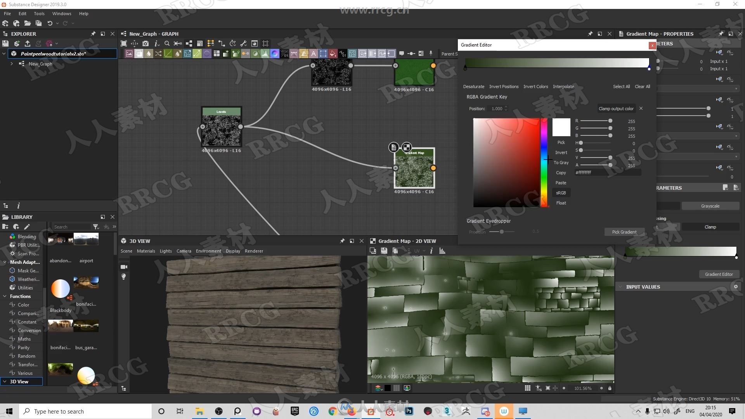Viewport: 745px width, 419px height.
Task: Pin the Gradient Map Properties panel
Action: pyautogui.click(x=721, y=34)
